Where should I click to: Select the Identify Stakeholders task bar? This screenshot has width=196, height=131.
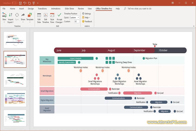click(67, 62)
